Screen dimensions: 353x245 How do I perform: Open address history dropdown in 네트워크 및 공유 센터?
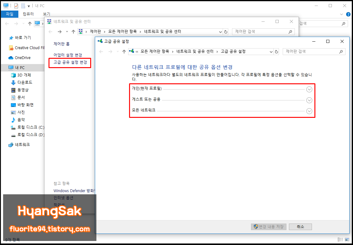coord(221,32)
